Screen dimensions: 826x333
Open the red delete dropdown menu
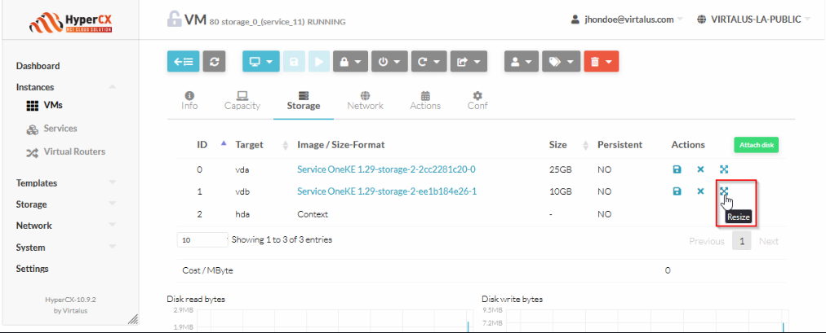pos(602,61)
